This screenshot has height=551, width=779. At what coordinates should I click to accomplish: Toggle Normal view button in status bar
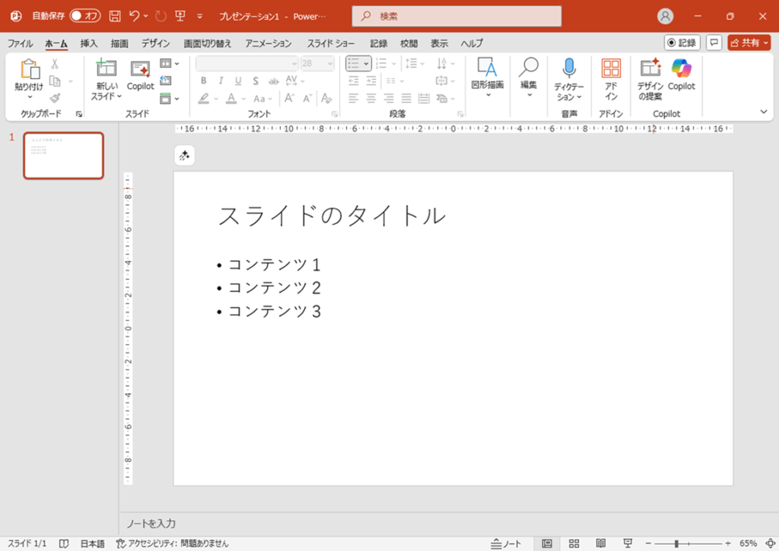(x=547, y=543)
